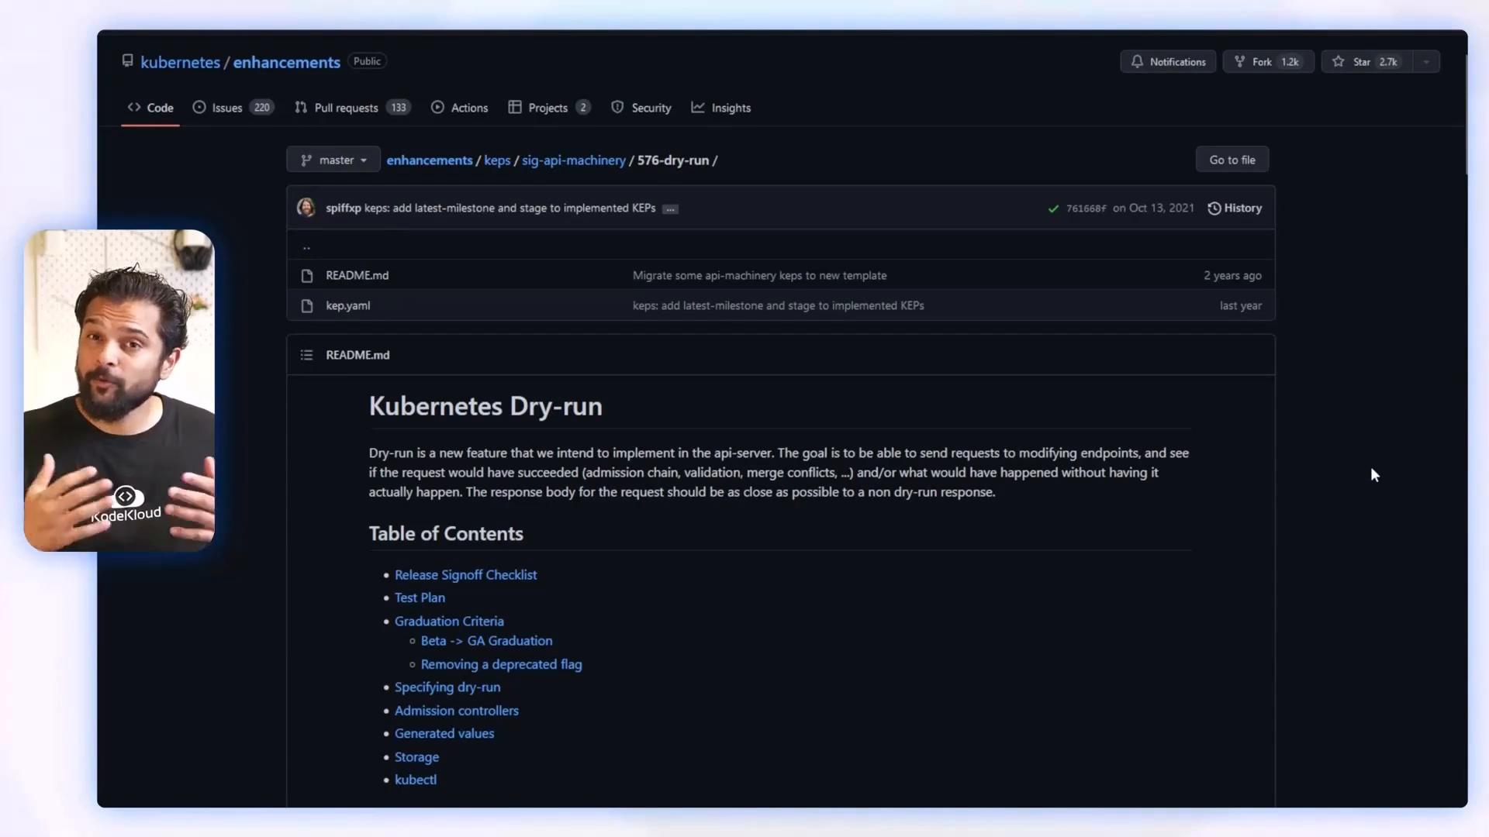Open the Projects tab
The height and width of the screenshot is (837, 1489).
[x=549, y=108]
